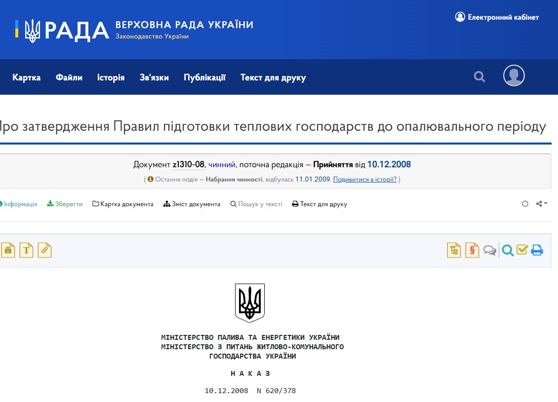The image size is (558, 402).
Task: Open the user avatar profile menu
Action: click(514, 76)
